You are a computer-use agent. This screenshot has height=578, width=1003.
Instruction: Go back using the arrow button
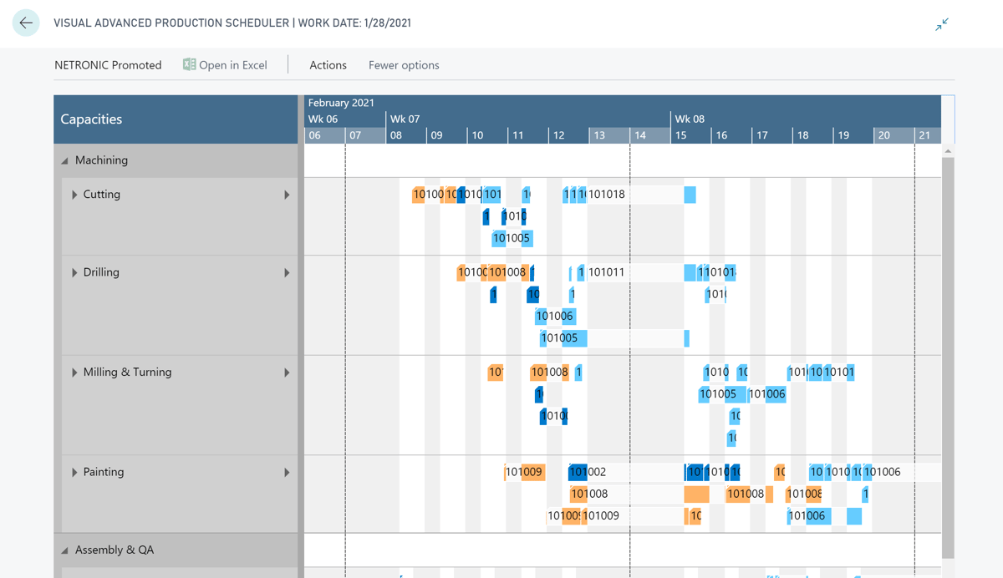click(x=27, y=23)
